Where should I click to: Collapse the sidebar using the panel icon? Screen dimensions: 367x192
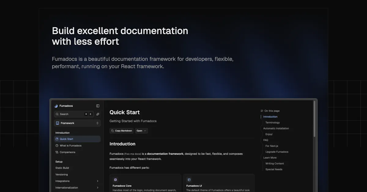[x=98, y=106]
